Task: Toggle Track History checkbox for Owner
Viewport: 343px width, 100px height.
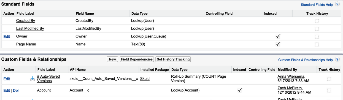Action: pyautogui.click(x=317, y=36)
